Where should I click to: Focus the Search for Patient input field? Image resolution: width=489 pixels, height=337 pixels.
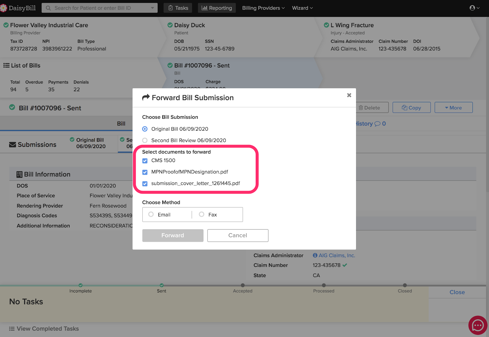100,8
